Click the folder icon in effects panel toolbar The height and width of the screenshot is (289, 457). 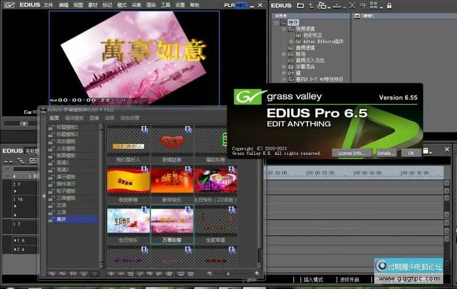(x=300, y=5)
